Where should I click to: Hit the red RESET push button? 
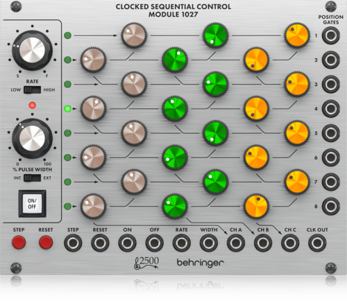[46, 242]
